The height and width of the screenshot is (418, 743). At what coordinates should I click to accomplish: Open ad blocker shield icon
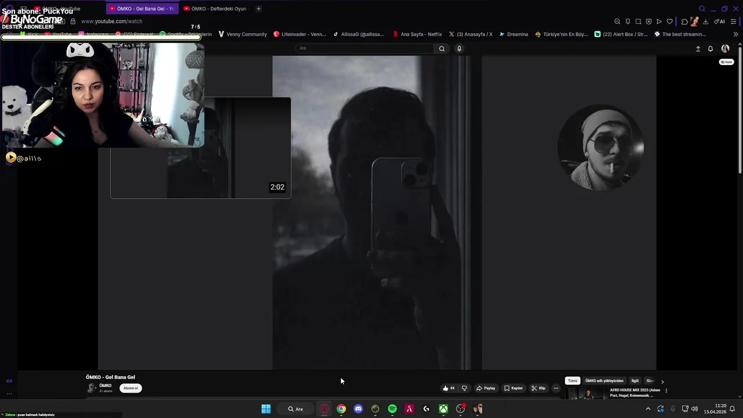coord(648,21)
